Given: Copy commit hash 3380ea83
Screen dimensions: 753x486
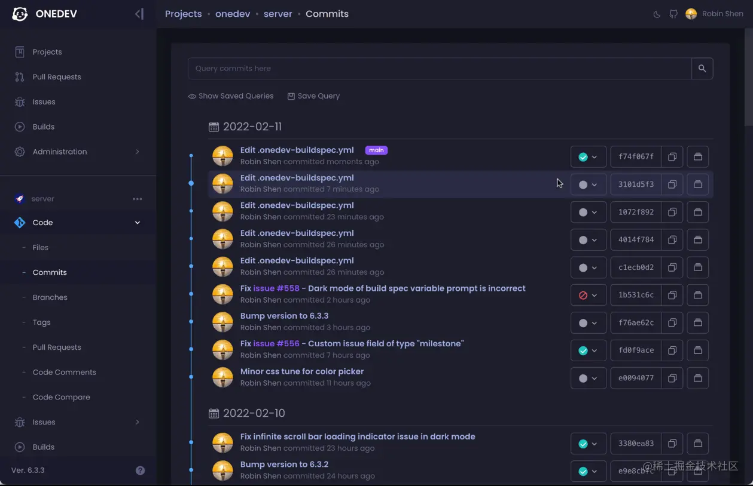Looking at the screenshot, I should tap(672, 444).
